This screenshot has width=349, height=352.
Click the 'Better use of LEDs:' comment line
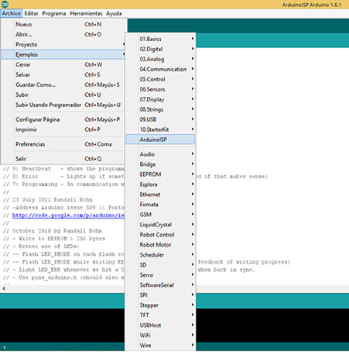41,247
